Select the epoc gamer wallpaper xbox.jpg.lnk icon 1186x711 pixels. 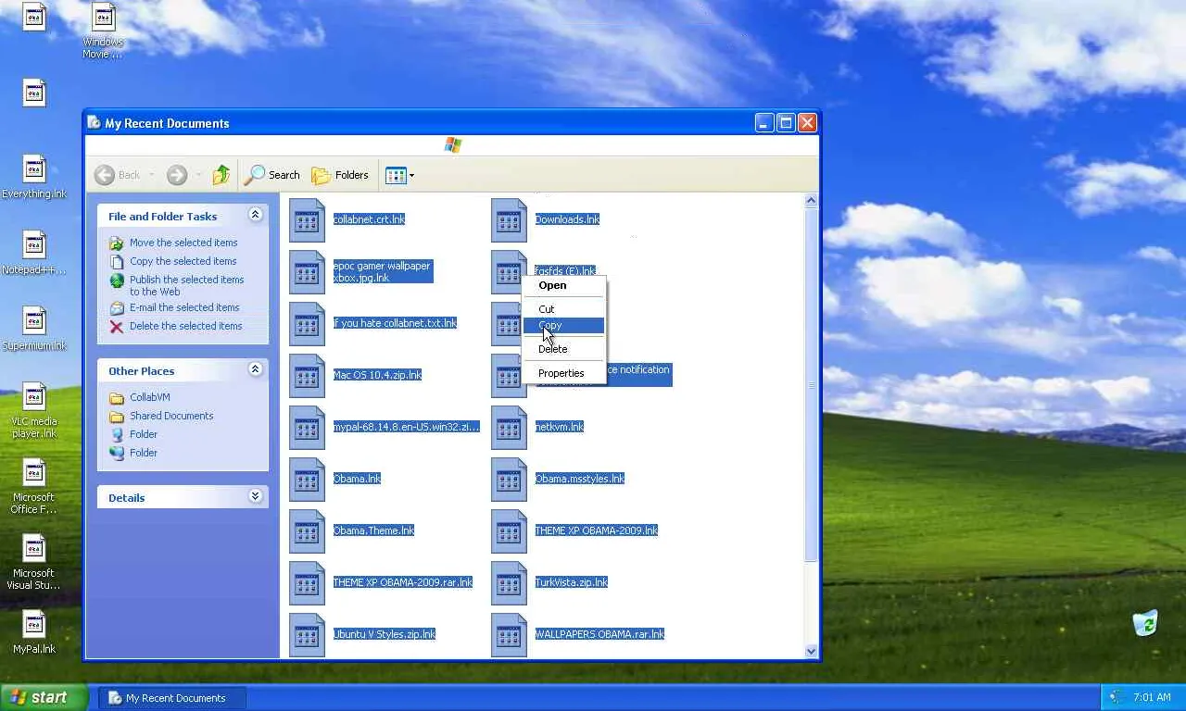tap(308, 272)
